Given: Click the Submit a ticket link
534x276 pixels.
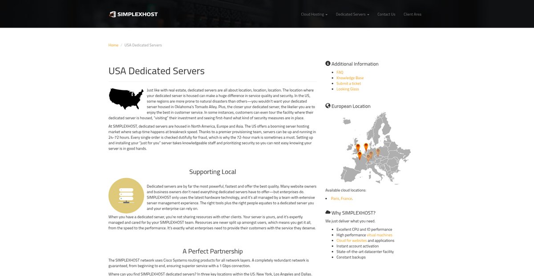Looking at the screenshot, I should (349, 83).
